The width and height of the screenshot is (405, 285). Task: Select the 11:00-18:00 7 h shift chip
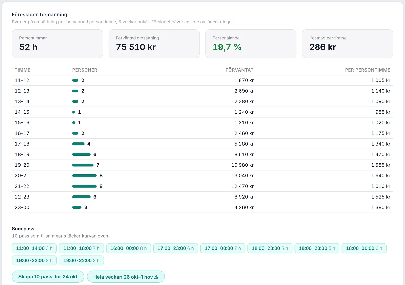click(81, 248)
